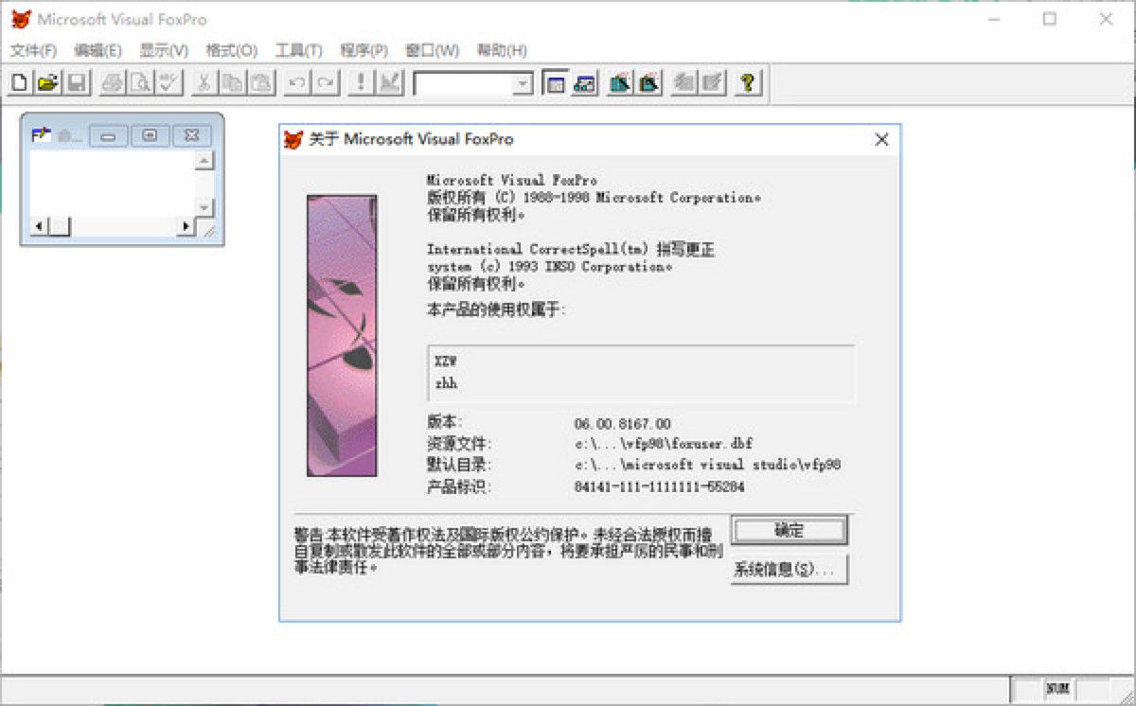Screen dimensions: 1136x706
Task: Open the Data Session window icon
Action: pyautogui.click(x=585, y=83)
